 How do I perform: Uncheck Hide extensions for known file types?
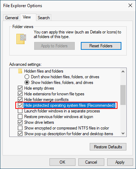[x=20, y=94]
